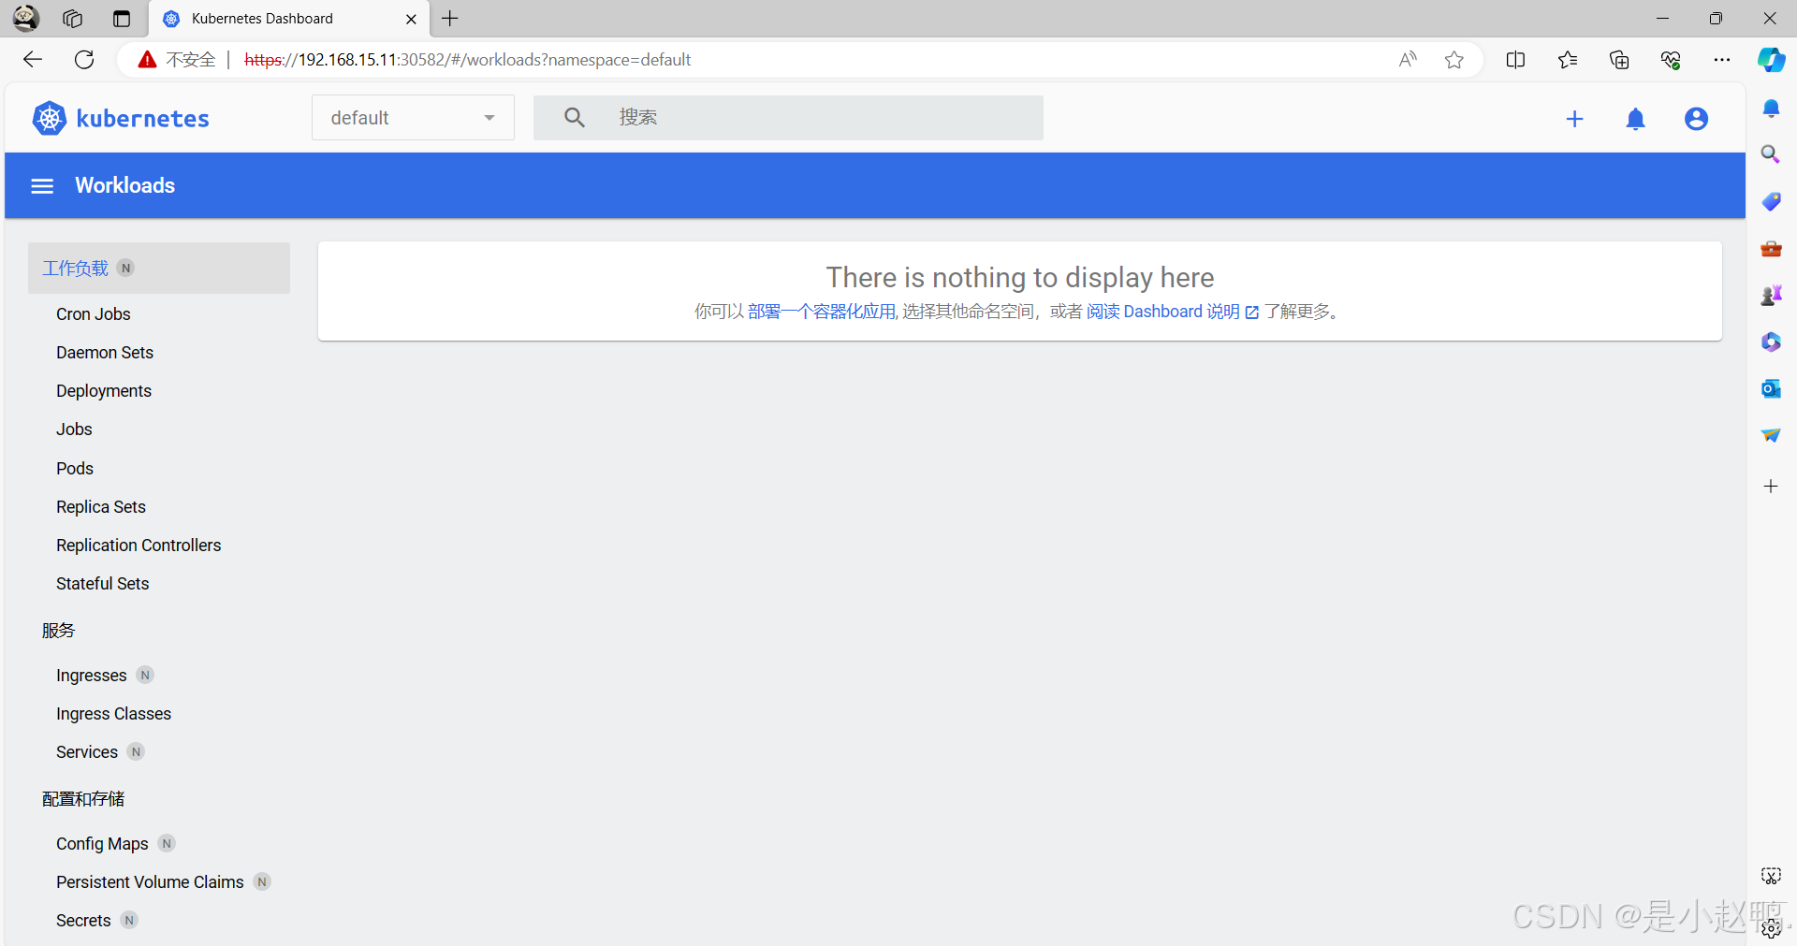Open Config Maps
This screenshot has height=946, width=1797.
click(102, 844)
